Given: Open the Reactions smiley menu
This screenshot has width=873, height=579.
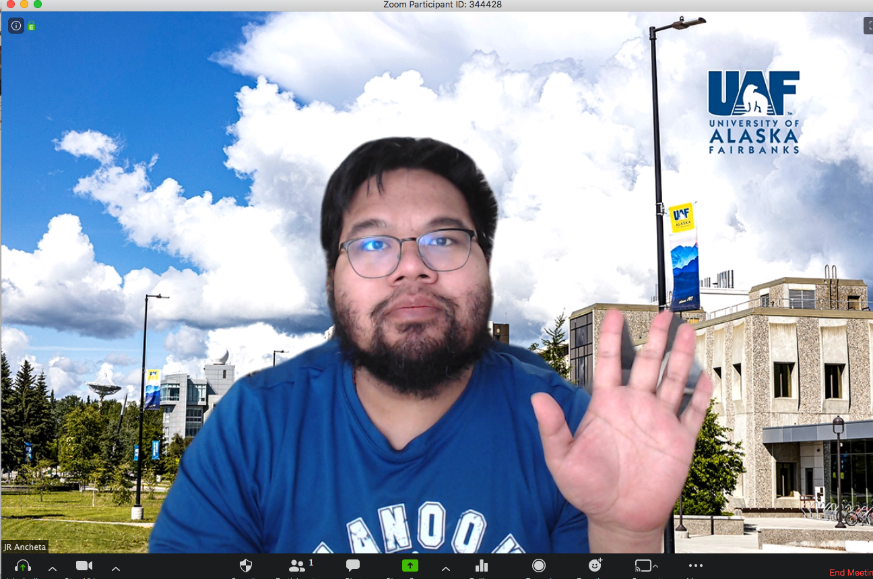Looking at the screenshot, I should (x=595, y=566).
